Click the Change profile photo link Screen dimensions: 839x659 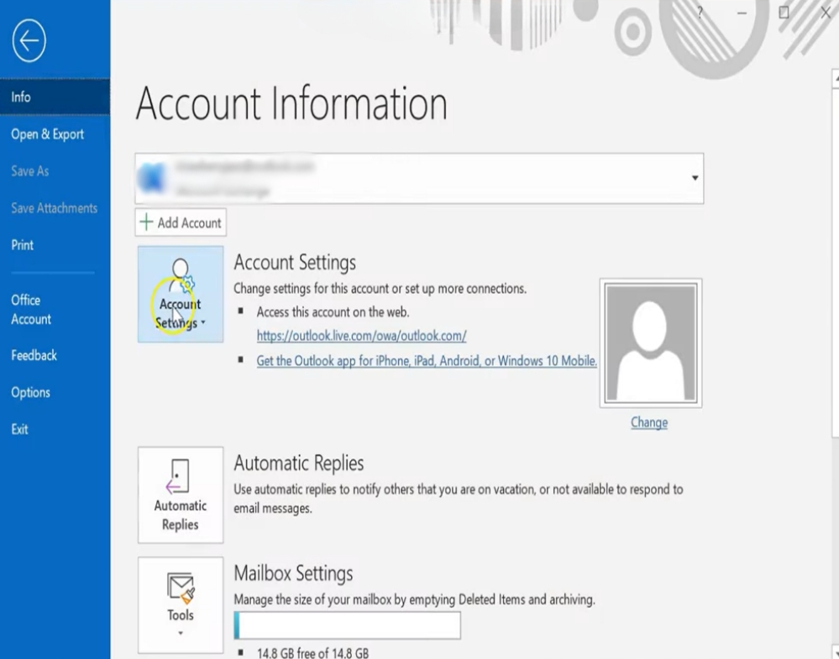tap(649, 422)
